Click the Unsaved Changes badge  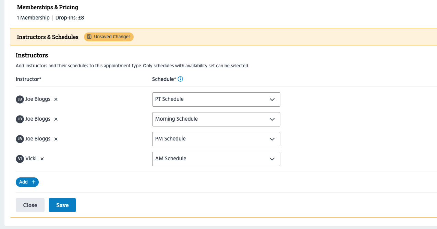[x=109, y=37]
